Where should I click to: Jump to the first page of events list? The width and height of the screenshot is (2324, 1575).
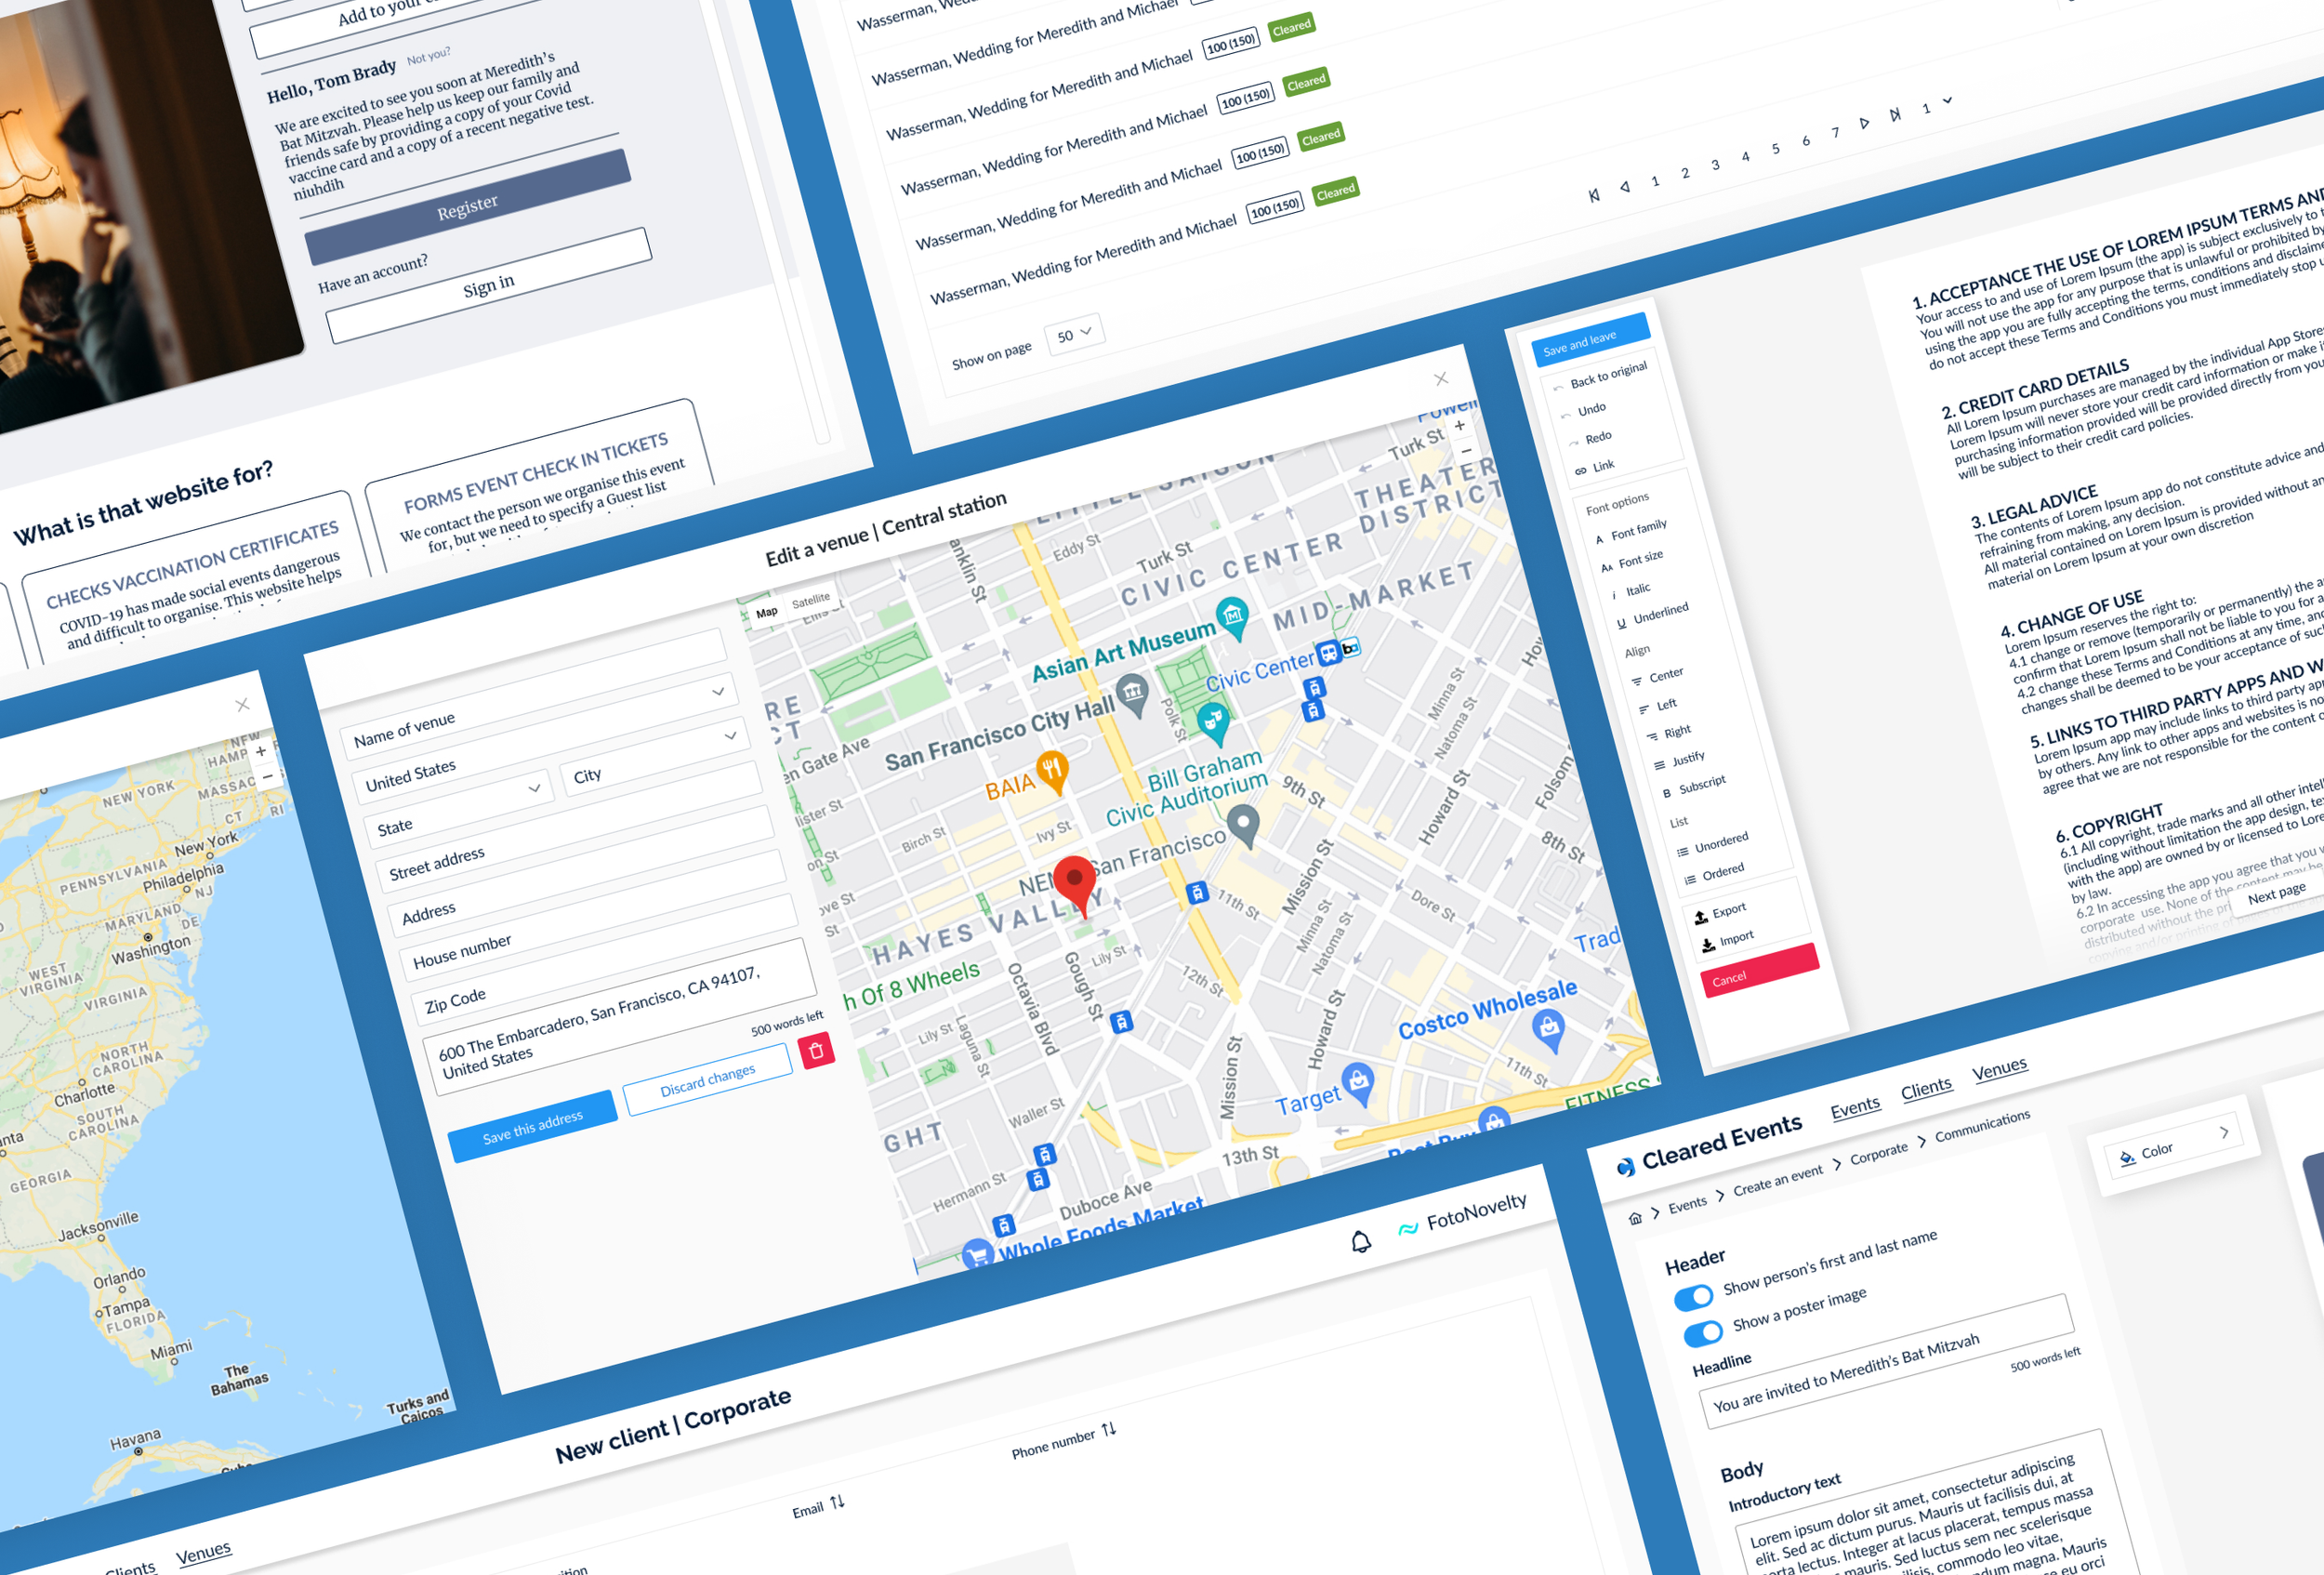(1594, 195)
